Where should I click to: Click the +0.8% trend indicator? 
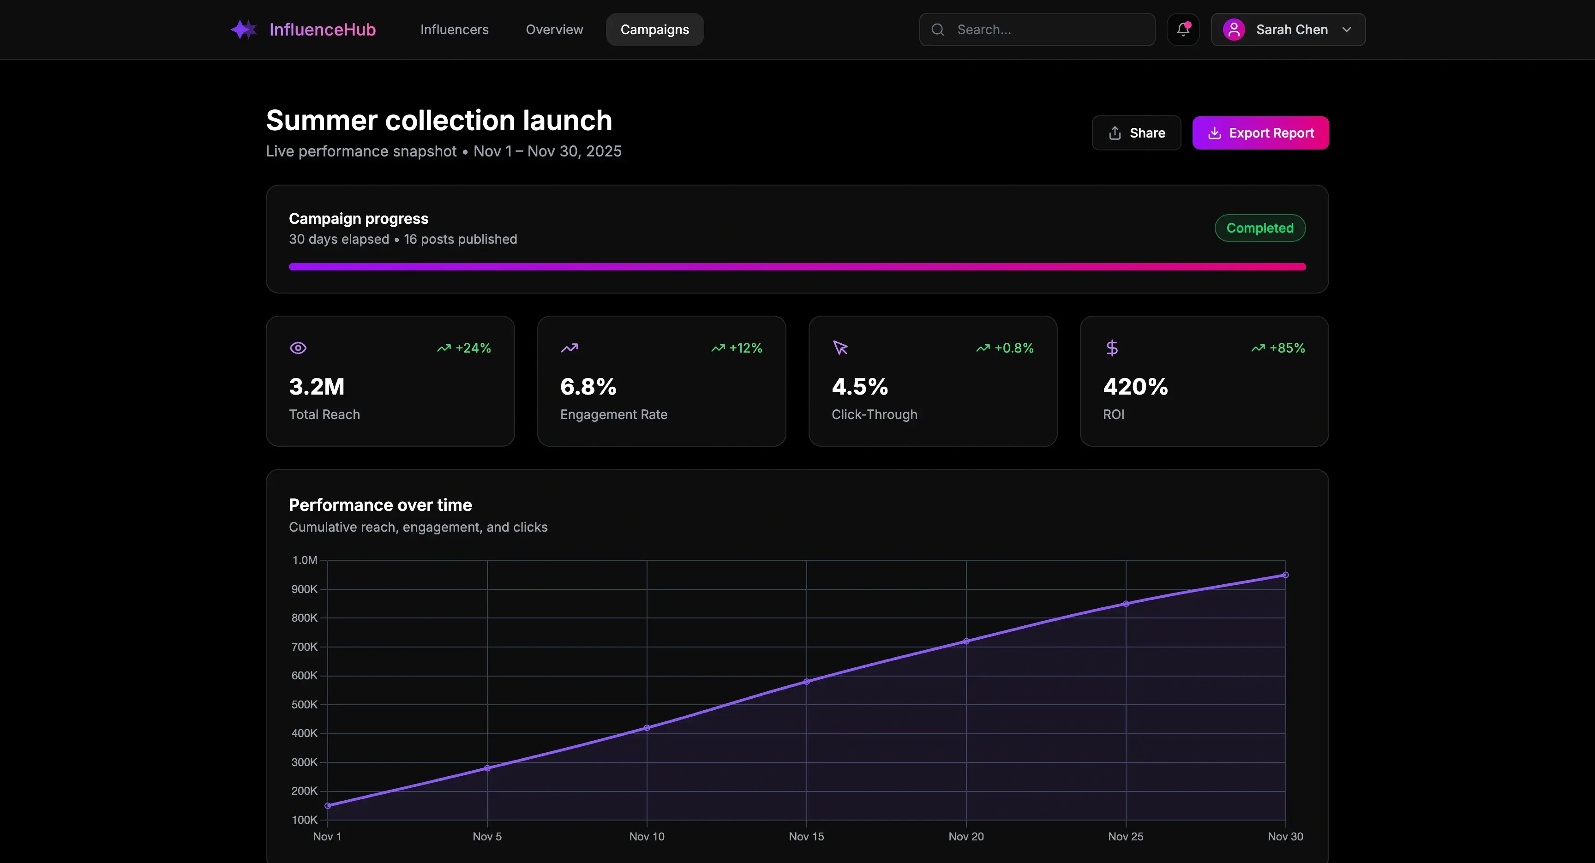click(x=1004, y=348)
